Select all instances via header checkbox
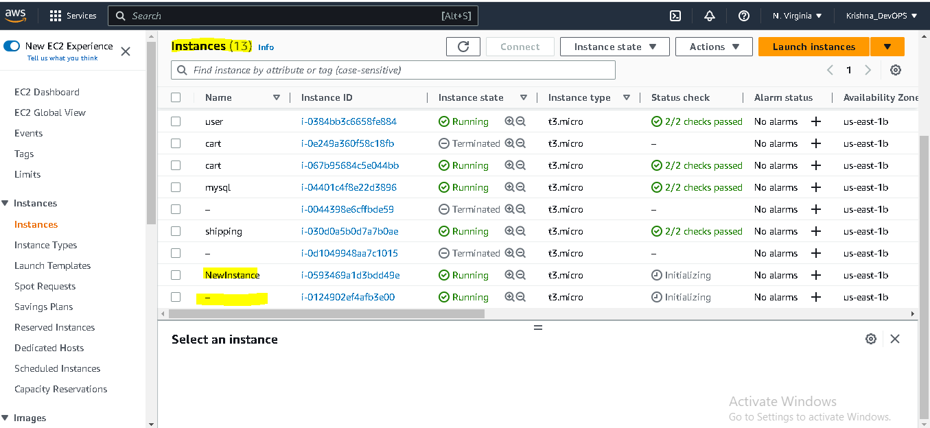 point(176,97)
